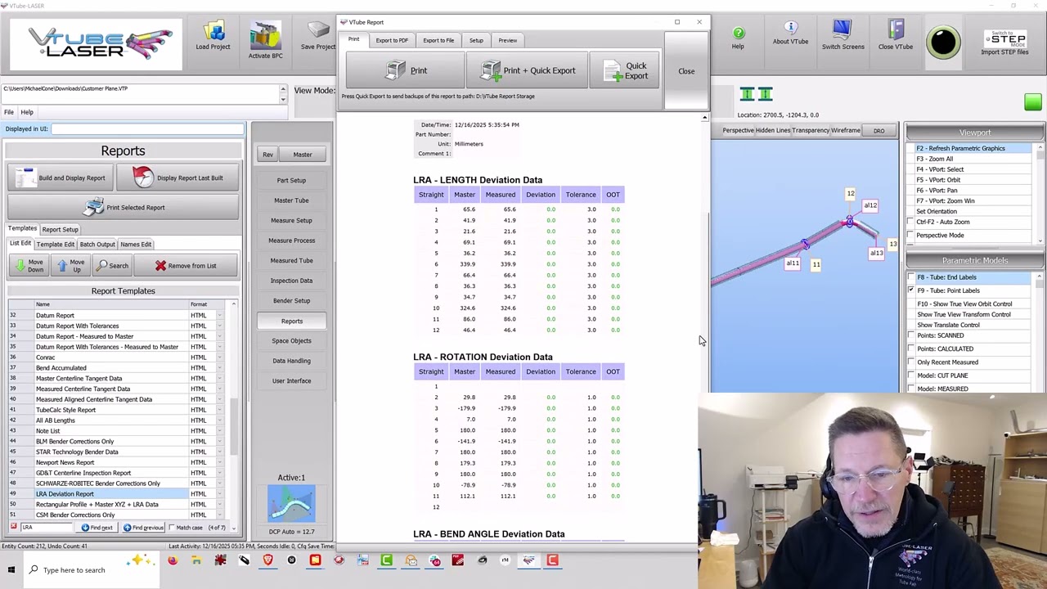1047x589 pixels.
Task: Click the Search magnifier button
Action: (111, 266)
